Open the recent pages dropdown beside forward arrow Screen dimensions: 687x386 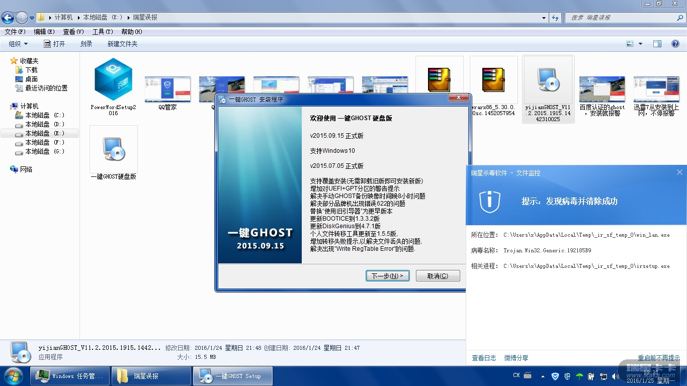pyautogui.click(x=32, y=18)
